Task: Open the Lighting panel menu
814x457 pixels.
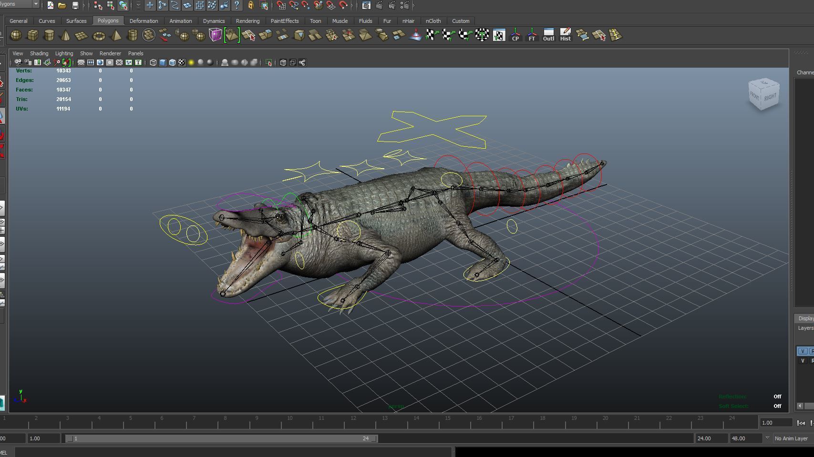Action: (64, 53)
